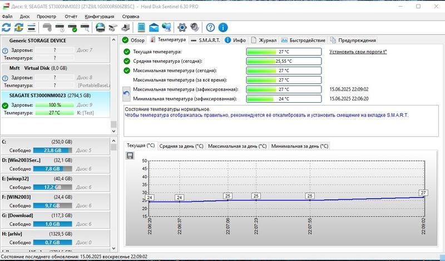Click the 22:07:55 graph point labeled 25

[310, 196]
